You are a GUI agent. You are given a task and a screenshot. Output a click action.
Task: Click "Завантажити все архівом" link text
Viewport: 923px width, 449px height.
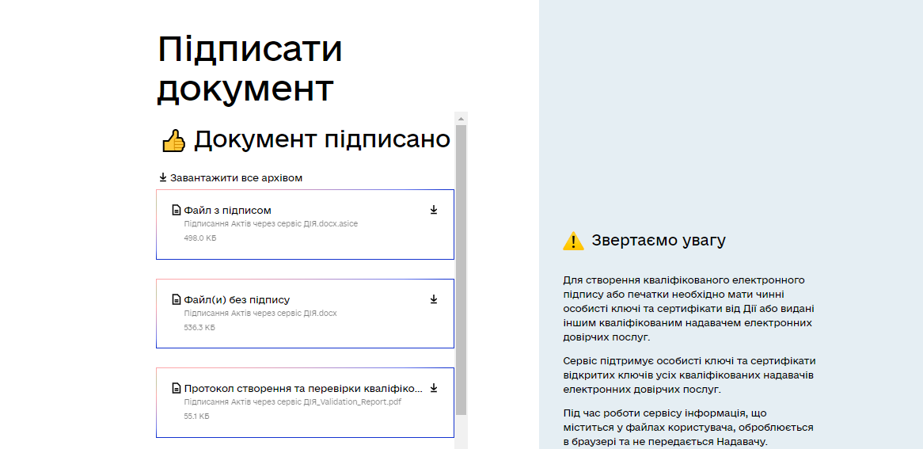tap(236, 178)
